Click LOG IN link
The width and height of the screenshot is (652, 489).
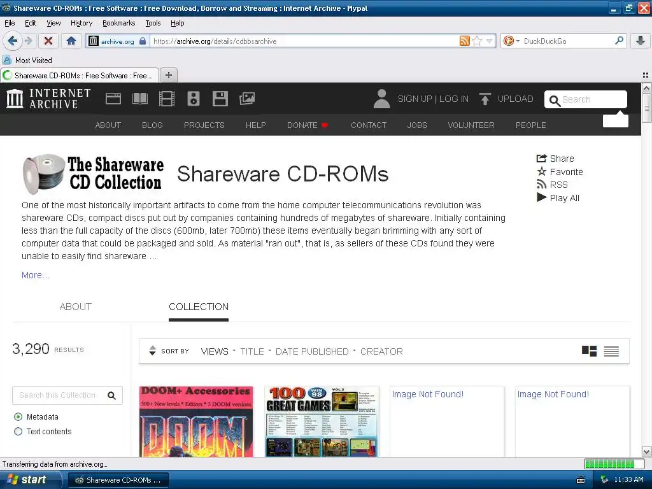point(453,99)
